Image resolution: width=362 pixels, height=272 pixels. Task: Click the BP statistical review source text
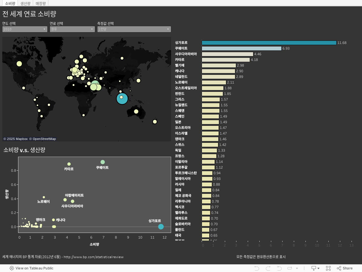click(63, 257)
